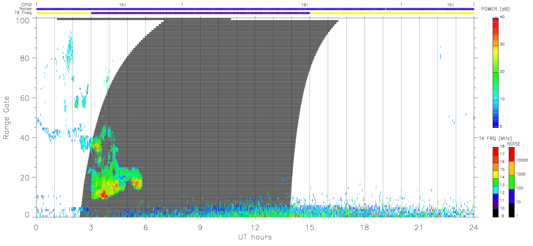Click the '9' tick on the UT hours axis
This screenshot has height=246, width=533.
[201, 227]
